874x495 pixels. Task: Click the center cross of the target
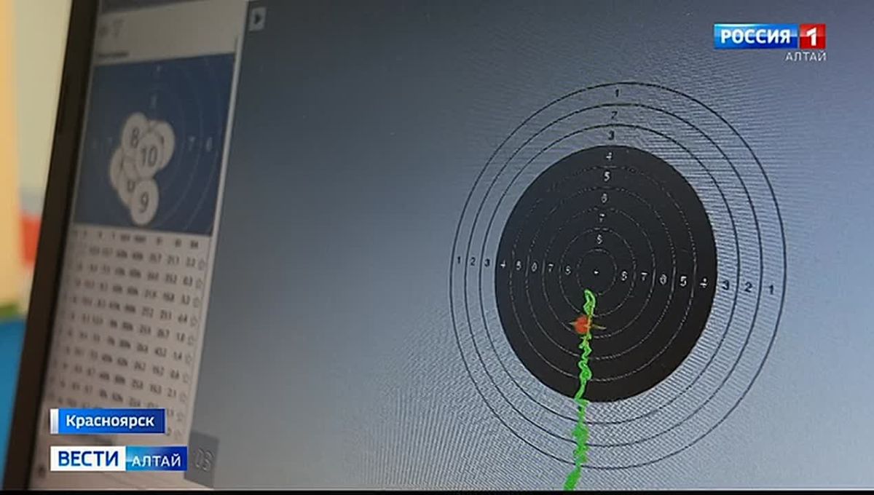tap(597, 272)
